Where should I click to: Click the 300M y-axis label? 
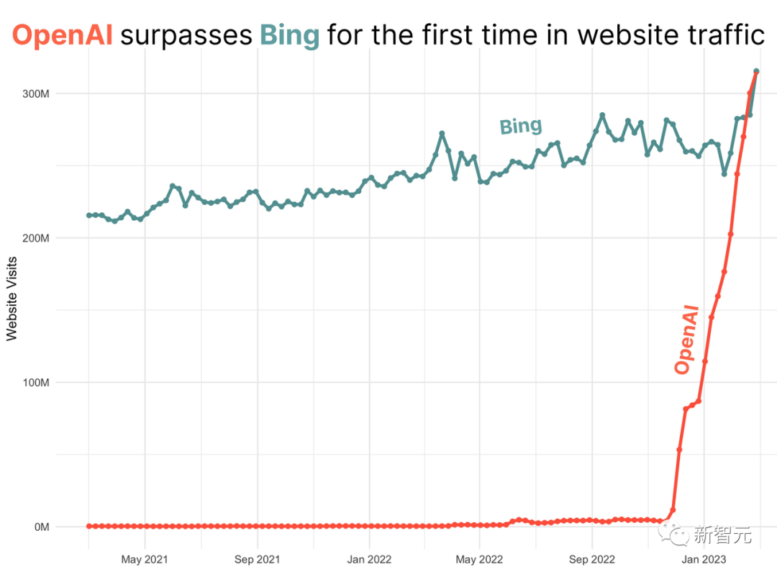36,94
